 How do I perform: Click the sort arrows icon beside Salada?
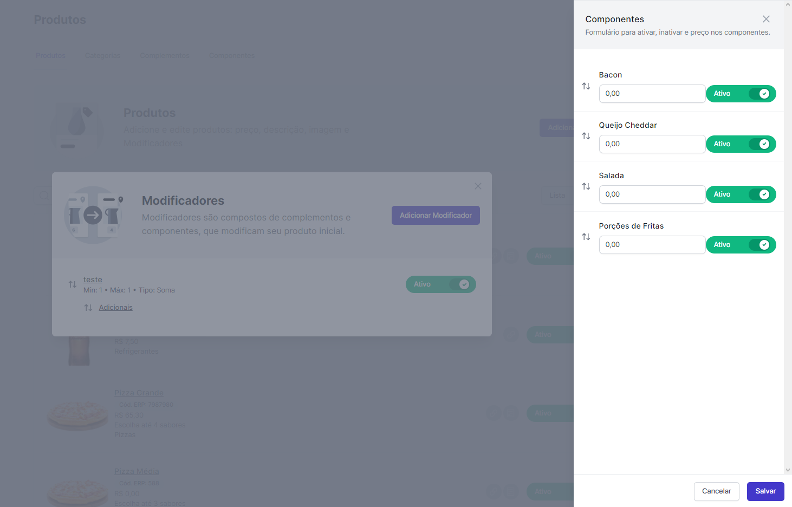click(586, 186)
